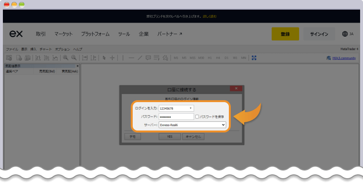
Task: Select the crosshair tool
Action: click(113, 58)
